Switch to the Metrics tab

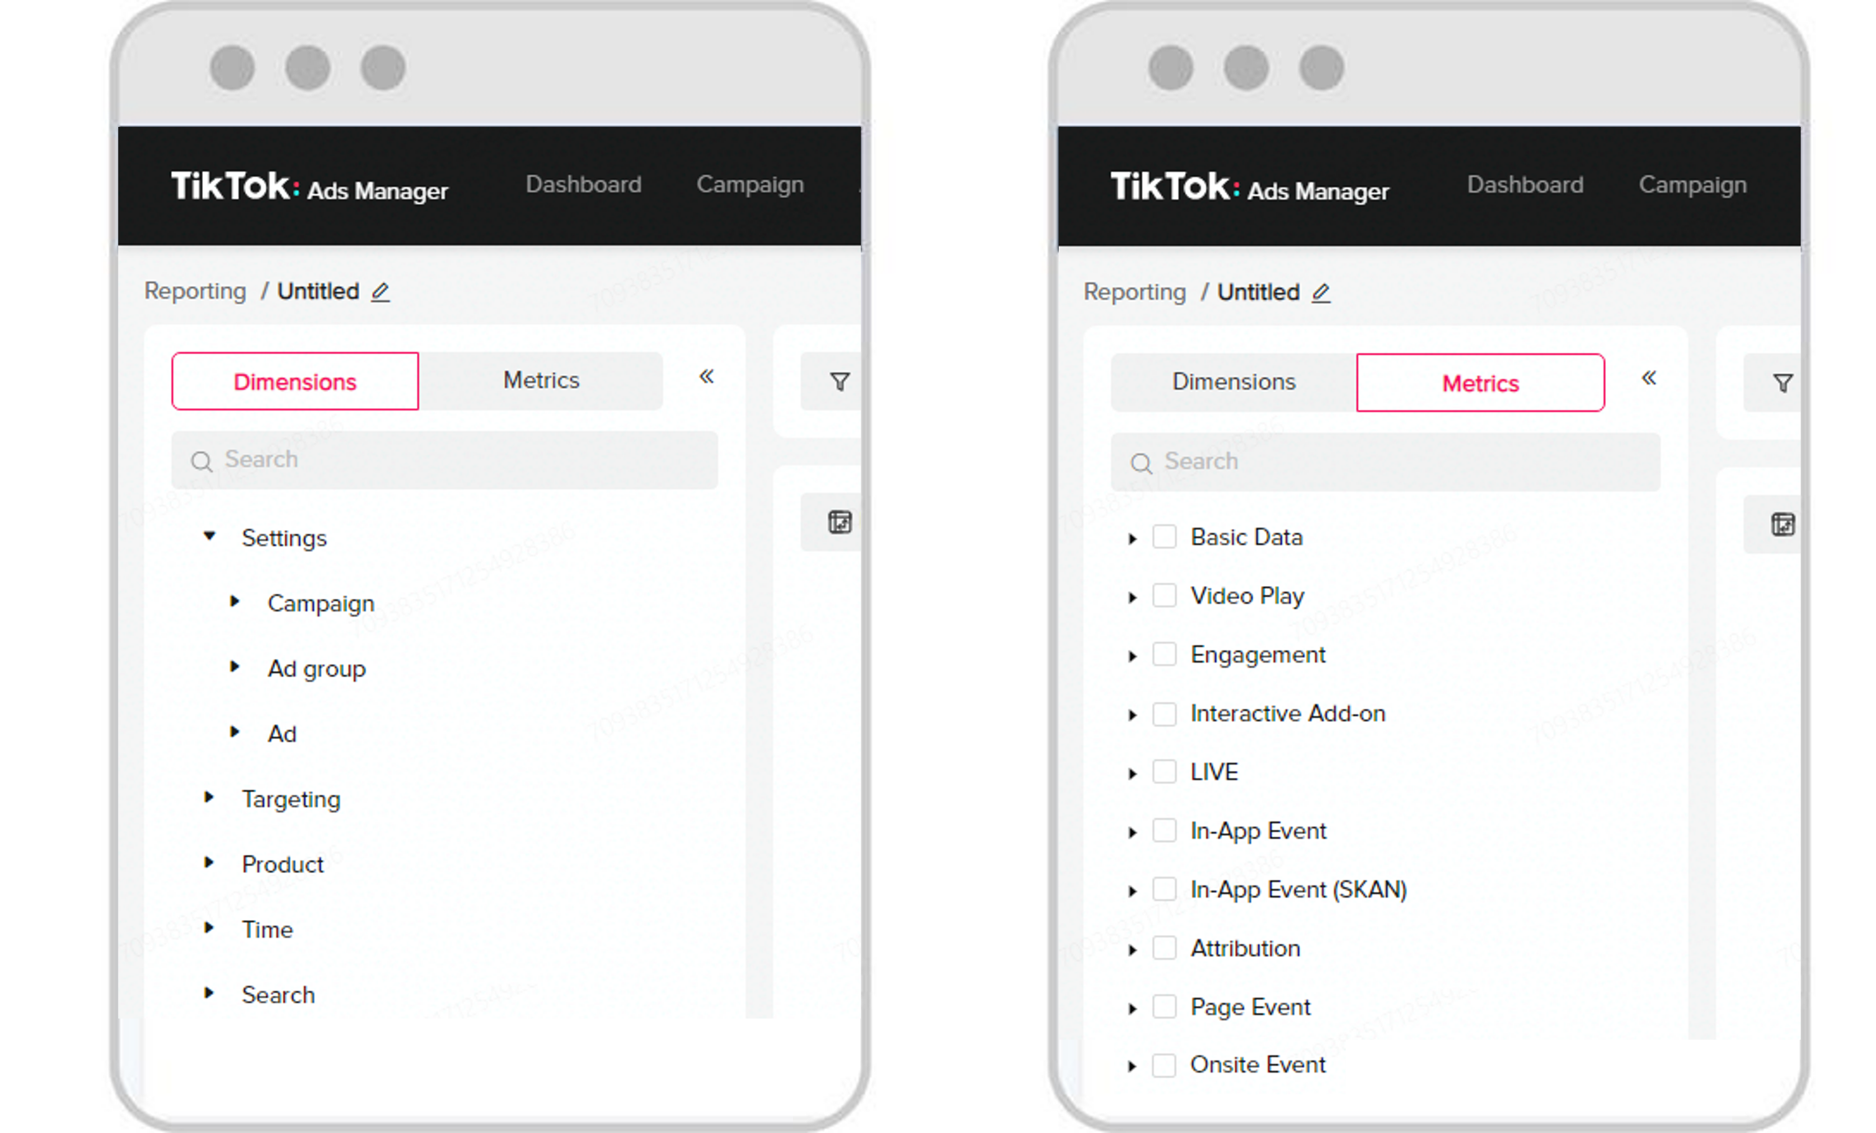pyautogui.click(x=540, y=380)
